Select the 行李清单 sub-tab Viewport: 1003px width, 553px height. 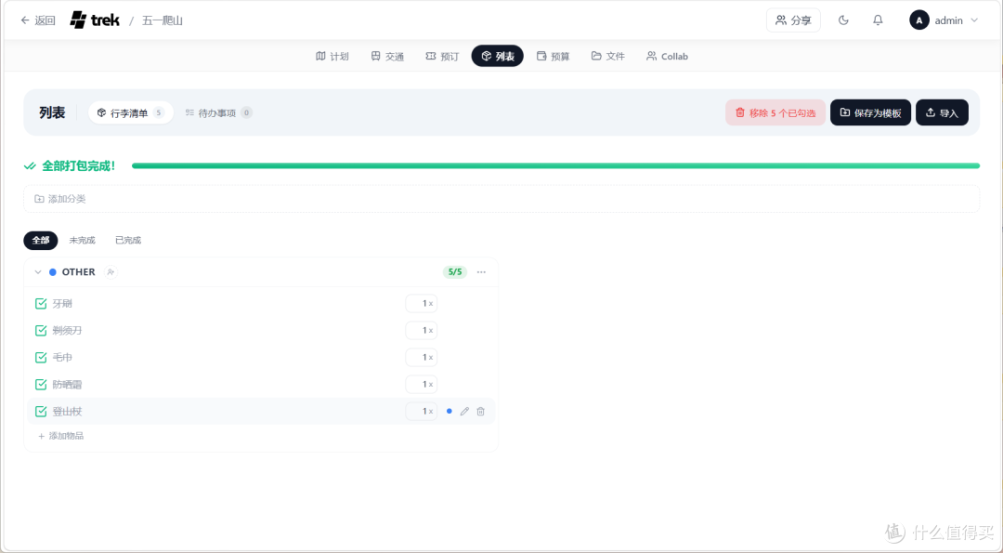pos(131,112)
